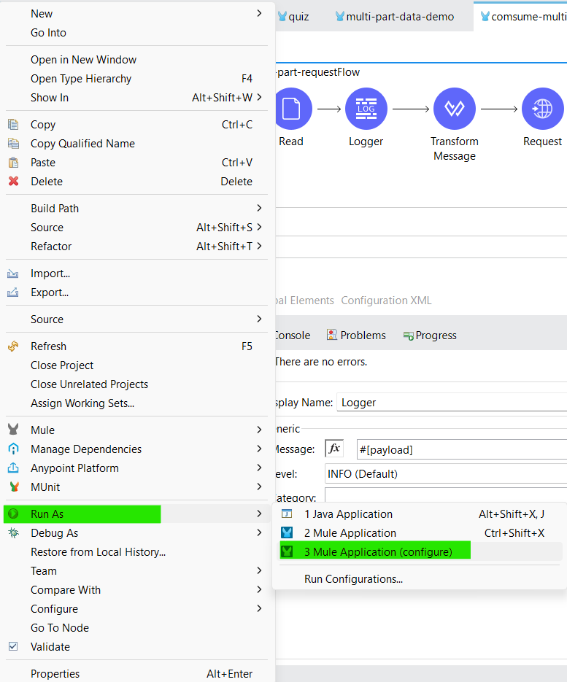The height and width of the screenshot is (682, 567).
Task: Click the Message field with #[payload]
Action: (x=462, y=449)
